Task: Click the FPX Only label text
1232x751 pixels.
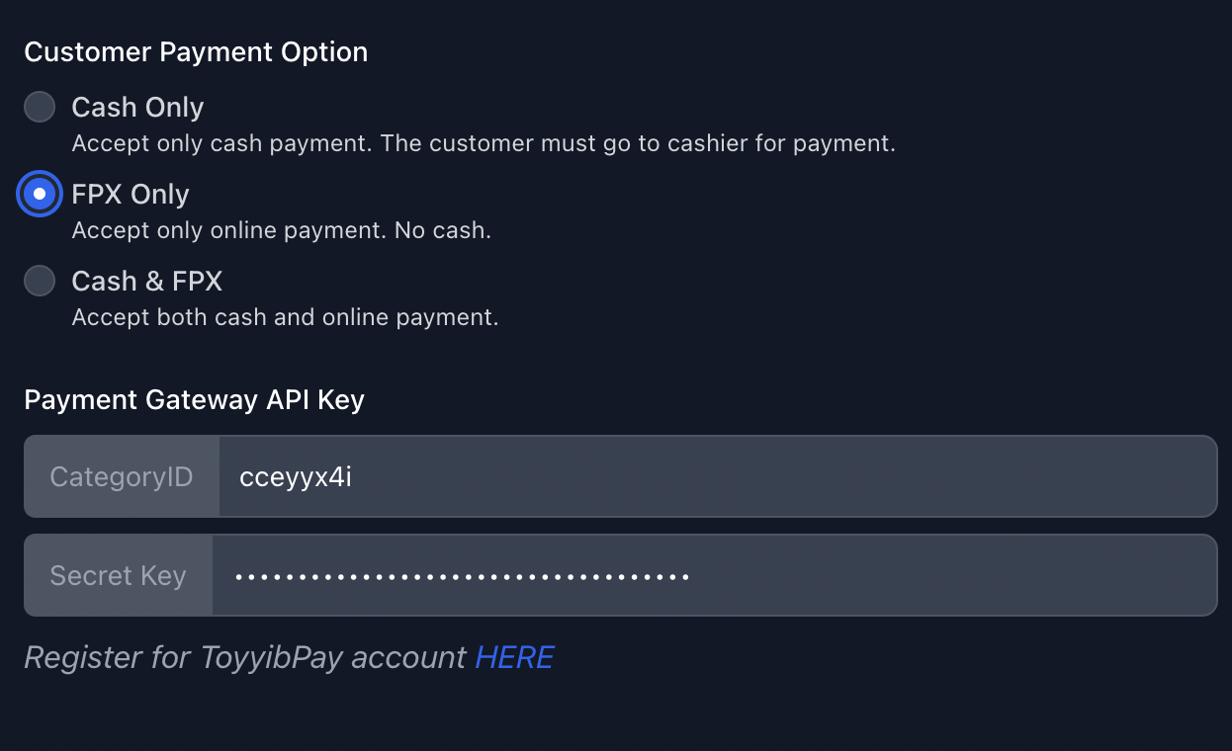Action: pos(130,194)
